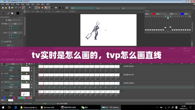Image resolution: width=195 pixels, height=110 pixels.
Task: Click the New Project icon in toolbar
Action: coord(3,8)
